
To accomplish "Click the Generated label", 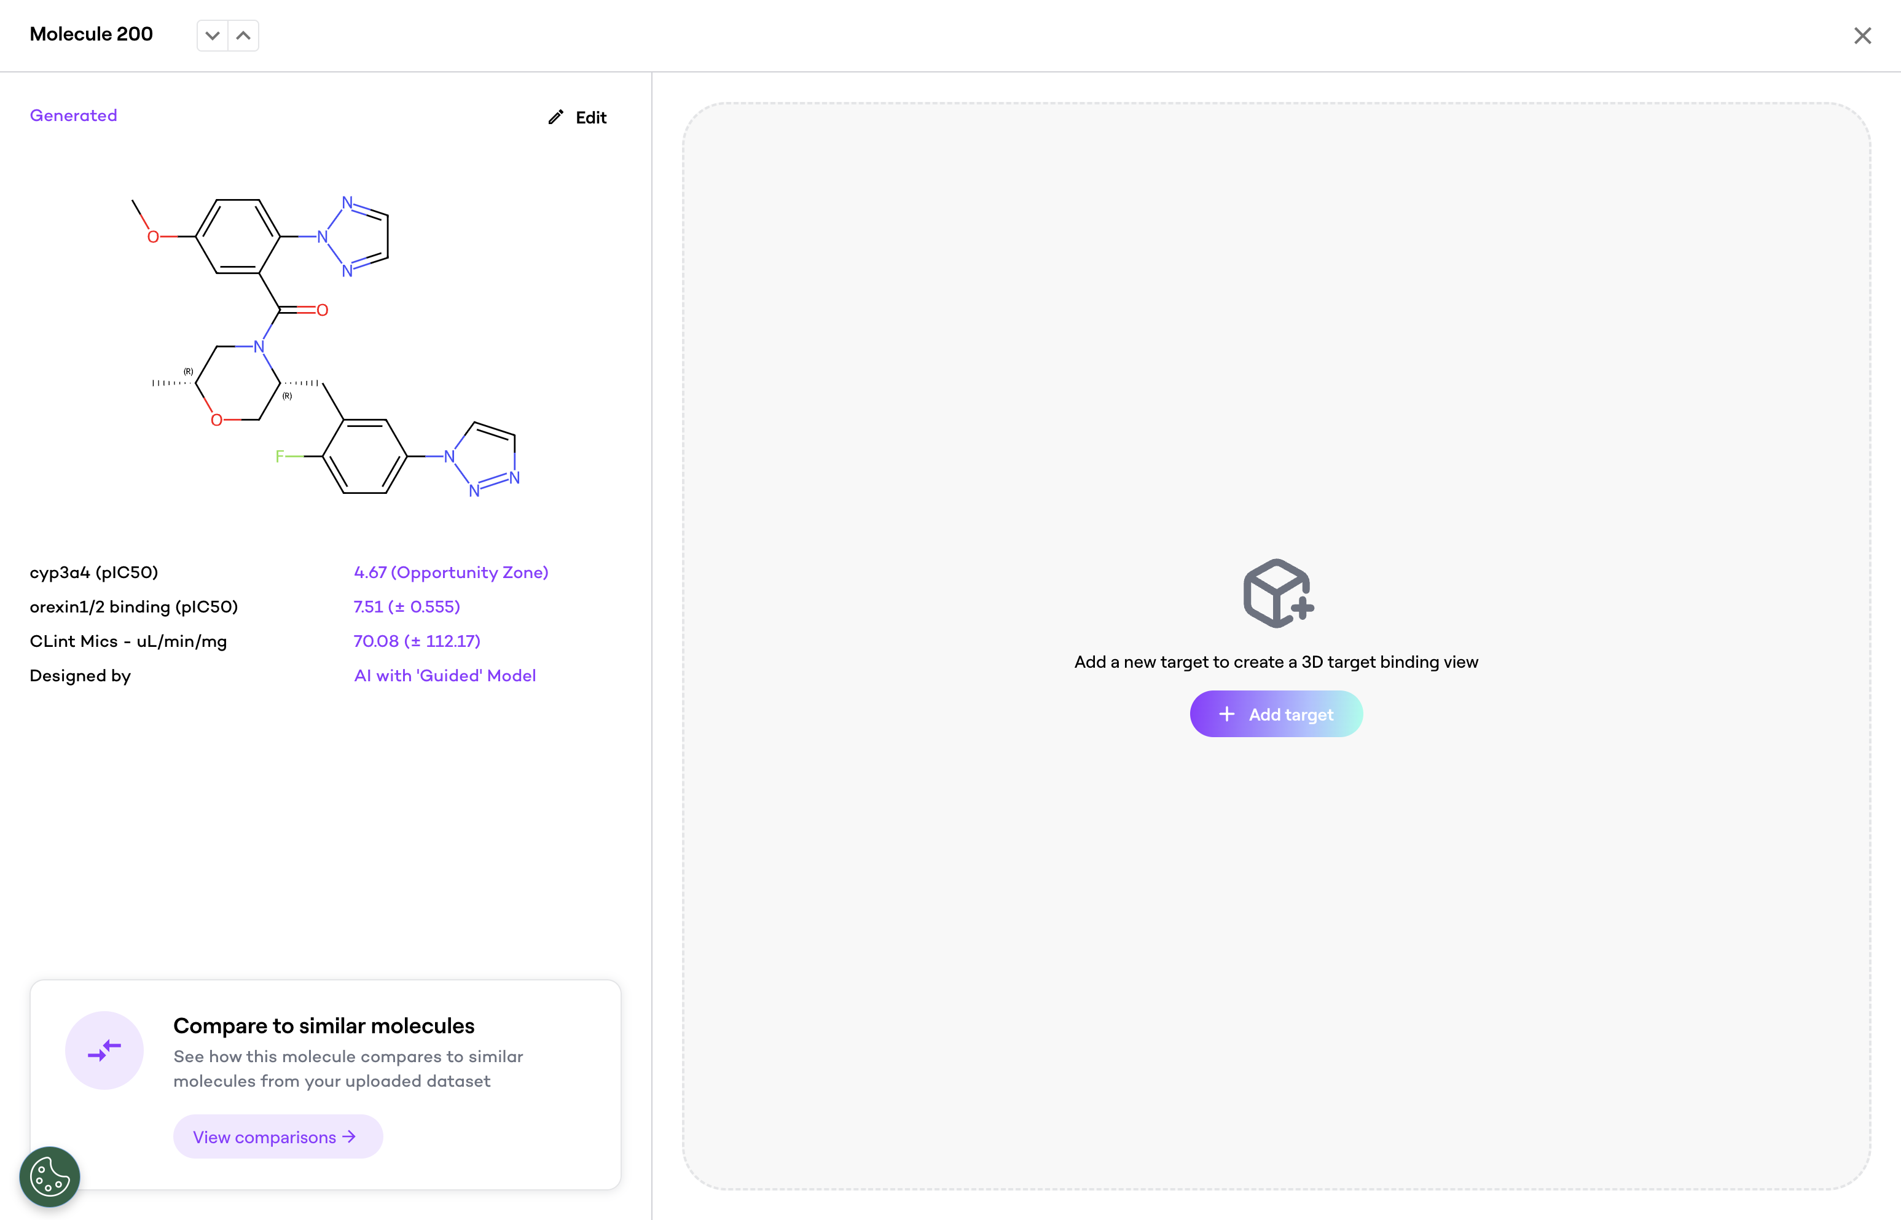I will 73,115.
